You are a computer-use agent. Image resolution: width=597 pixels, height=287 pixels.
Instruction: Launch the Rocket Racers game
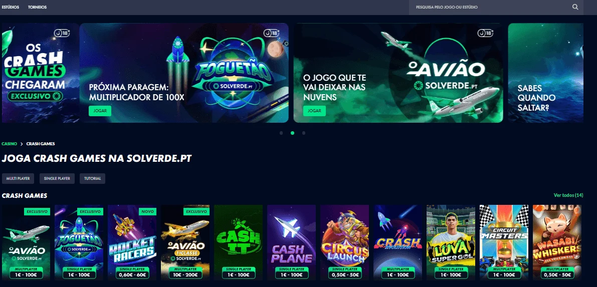pyautogui.click(x=132, y=242)
